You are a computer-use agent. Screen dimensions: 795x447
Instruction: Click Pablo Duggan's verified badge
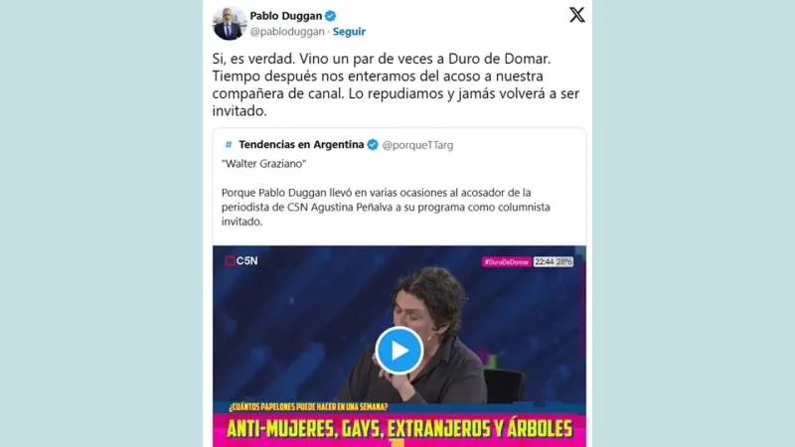331,16
